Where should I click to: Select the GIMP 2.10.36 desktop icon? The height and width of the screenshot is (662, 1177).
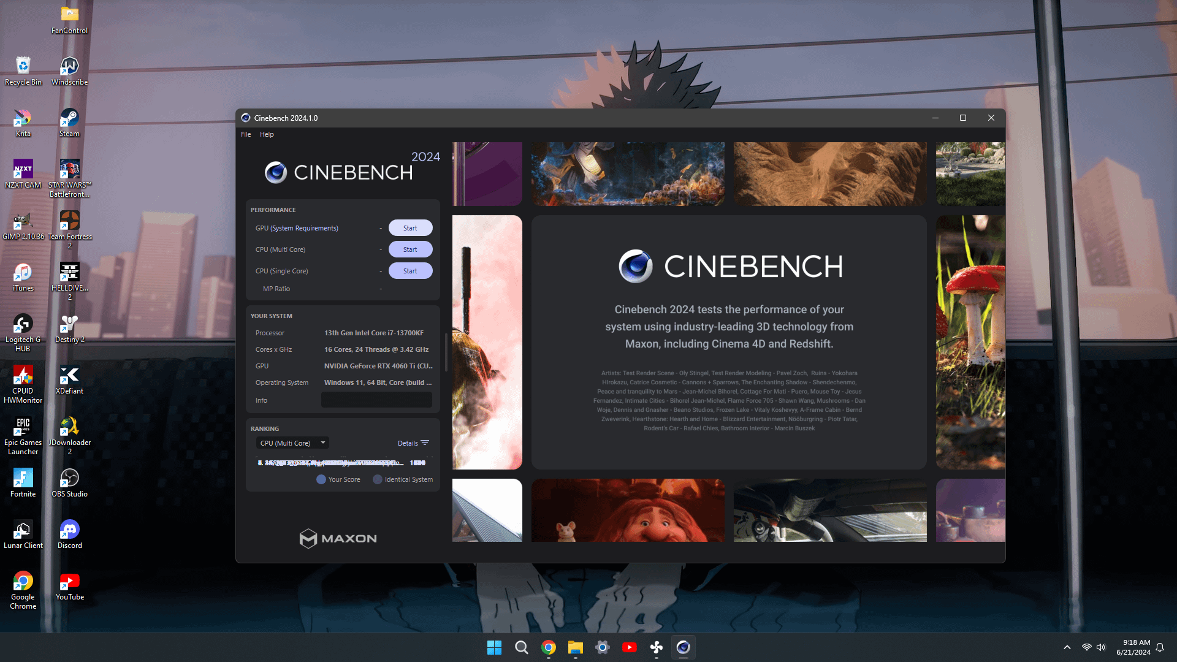23,226
